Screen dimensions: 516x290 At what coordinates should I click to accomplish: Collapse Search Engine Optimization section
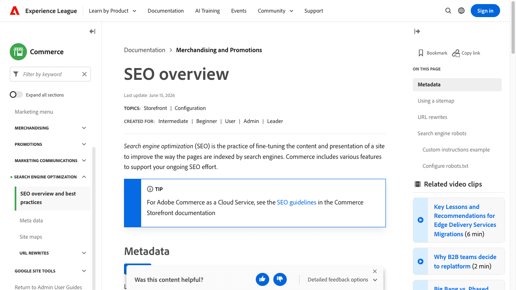(x=84, y=177)
